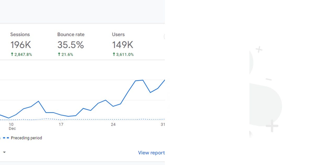
Task: Click the 196K Sessions value
Action: (21, 45)
